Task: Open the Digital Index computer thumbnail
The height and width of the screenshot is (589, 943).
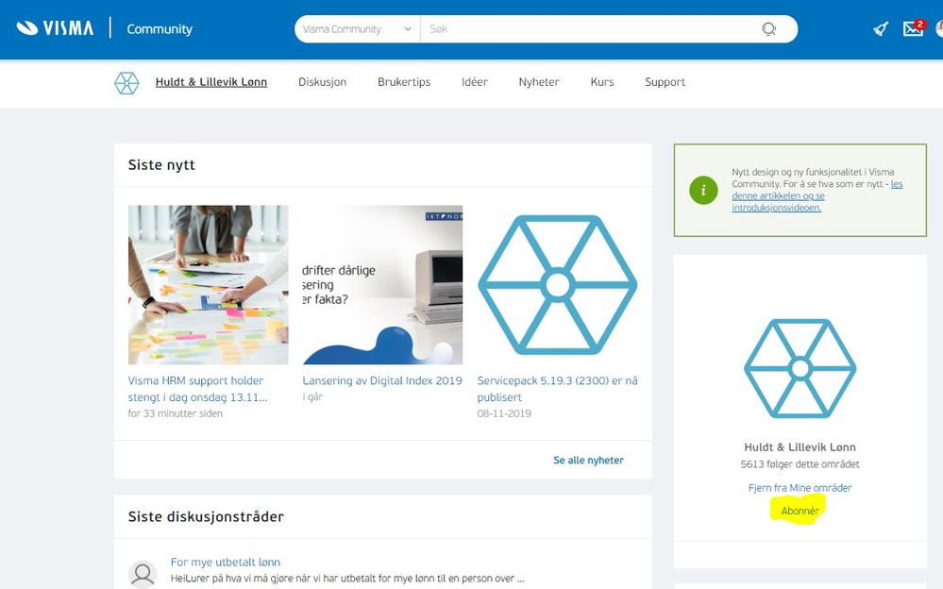Action: coord(382,284)
